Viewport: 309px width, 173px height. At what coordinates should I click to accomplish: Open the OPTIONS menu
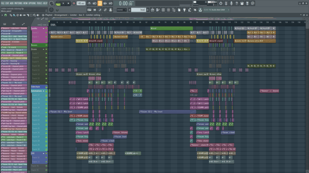pos(32,3)
